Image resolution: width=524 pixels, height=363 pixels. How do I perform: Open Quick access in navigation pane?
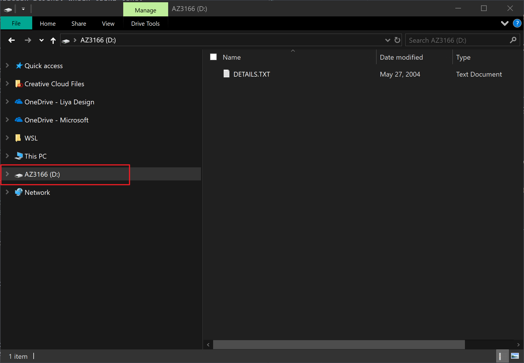(44, 66)
